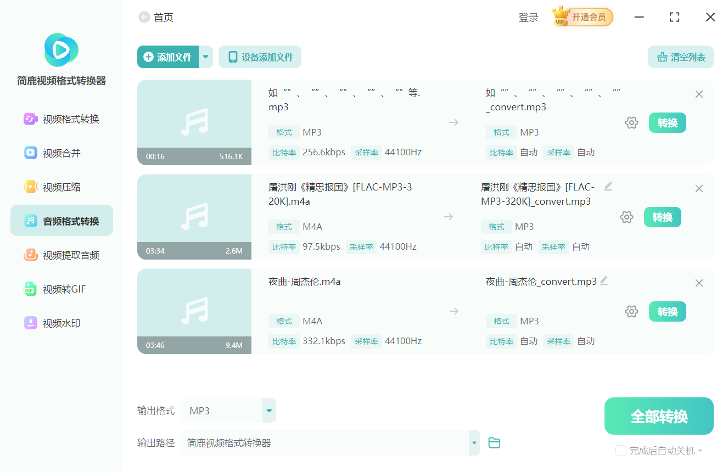Go back using the 首页 arrow
The width and height of the screenshot is (728, 472).
144,18
